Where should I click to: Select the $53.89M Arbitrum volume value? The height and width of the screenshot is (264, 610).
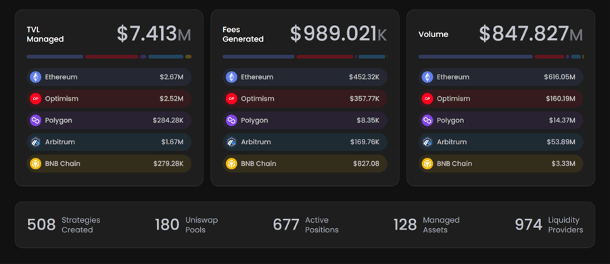(x=561, y=142)
